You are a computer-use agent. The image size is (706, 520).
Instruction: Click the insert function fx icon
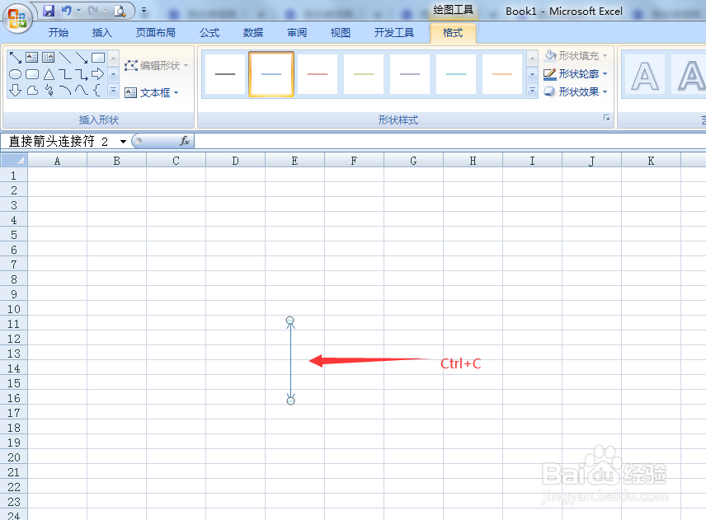[x=185, y=141]
